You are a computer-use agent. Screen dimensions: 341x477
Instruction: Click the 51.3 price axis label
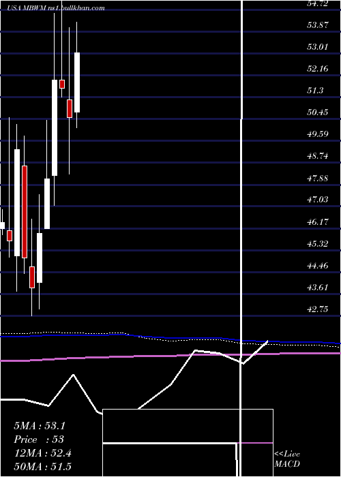(x=315, y=91)
